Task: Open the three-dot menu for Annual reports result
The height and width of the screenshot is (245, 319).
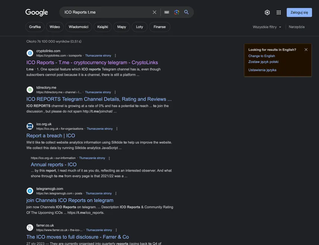Action: coord(109,158)
